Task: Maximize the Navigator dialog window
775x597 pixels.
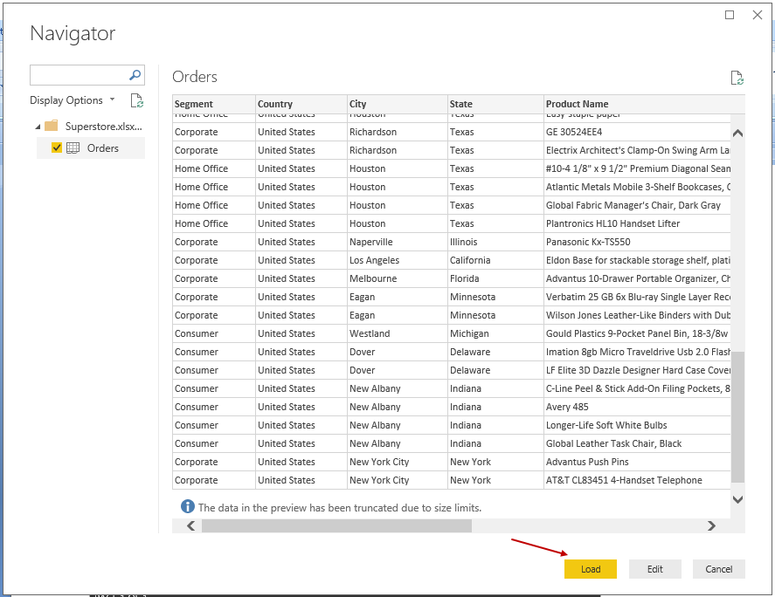Action: coord(730,15)
